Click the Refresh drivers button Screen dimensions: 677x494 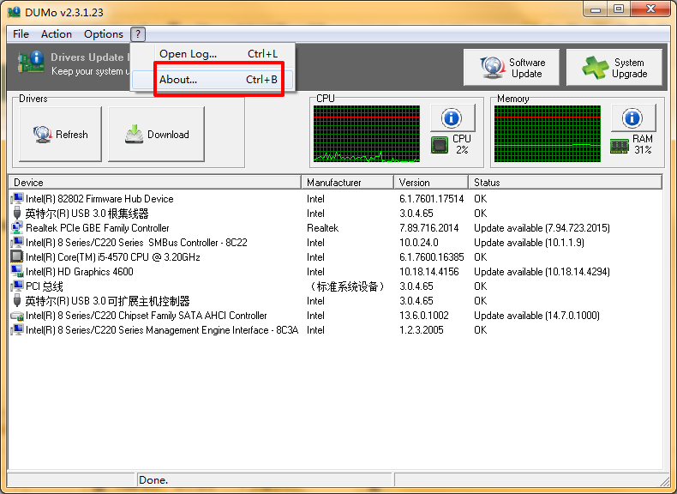click(61, 135)
